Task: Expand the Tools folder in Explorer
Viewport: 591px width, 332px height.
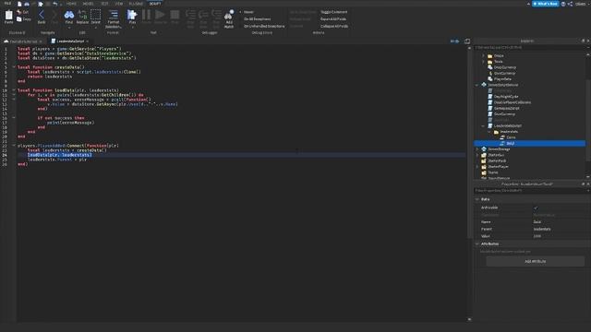Action: click(x=483, y=62)
